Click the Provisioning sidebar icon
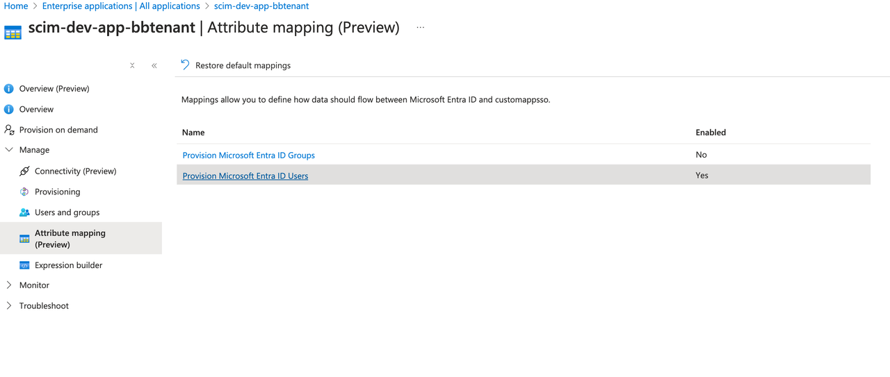Viewport: 890px width, 377px height. (24, 192)
